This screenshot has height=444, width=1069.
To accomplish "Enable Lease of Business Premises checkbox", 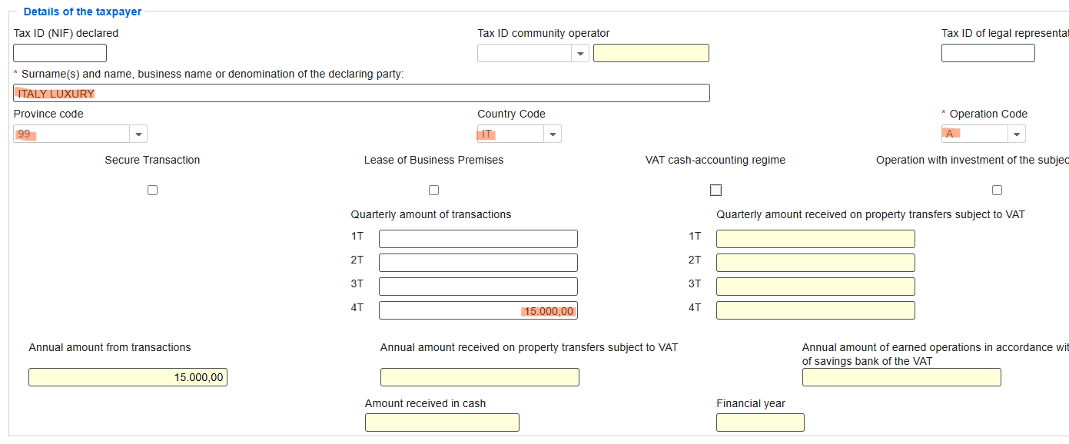I will [x=433, y=190].
